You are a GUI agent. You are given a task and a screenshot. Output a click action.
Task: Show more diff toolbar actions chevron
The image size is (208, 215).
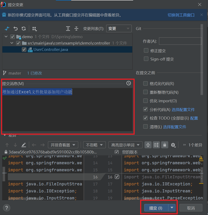[184, 145]
